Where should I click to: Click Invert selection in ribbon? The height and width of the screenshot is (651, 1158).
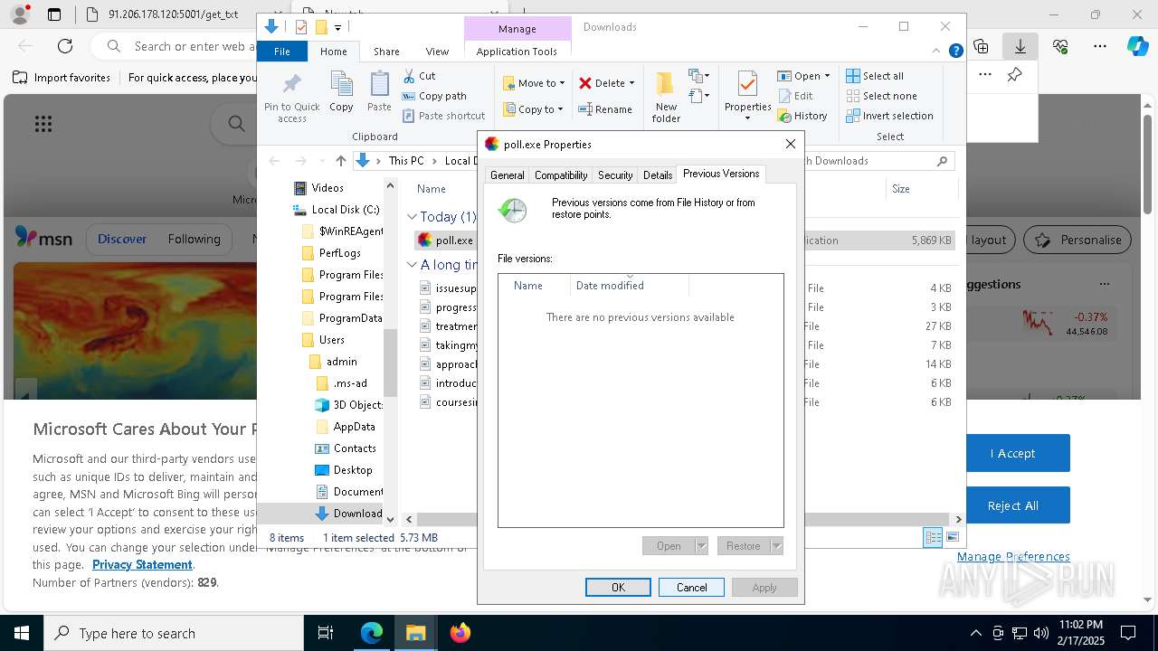pos(889,116)
